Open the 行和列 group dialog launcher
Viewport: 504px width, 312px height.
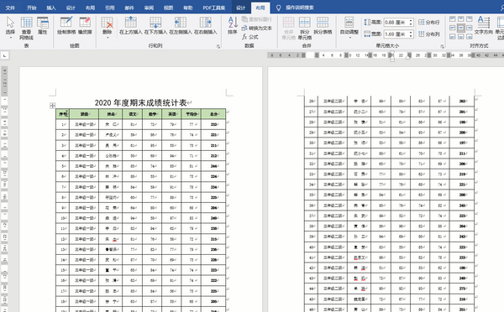pyautogui.click(x=218, y=46)
